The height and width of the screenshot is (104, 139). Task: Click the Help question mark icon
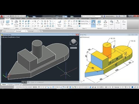[x=124, y=16]
